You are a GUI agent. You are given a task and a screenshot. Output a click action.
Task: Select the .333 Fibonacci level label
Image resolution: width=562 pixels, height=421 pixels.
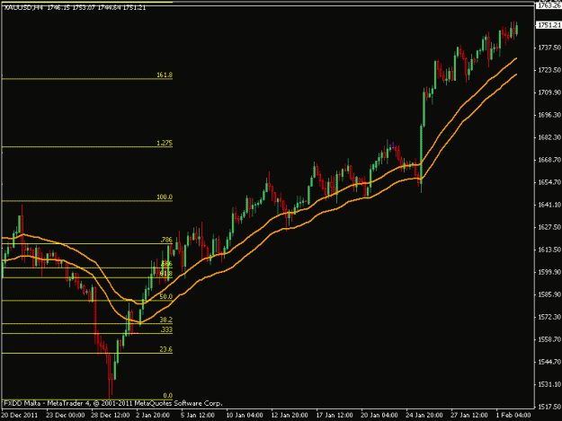pyautogui.click(x=166, y=329)
